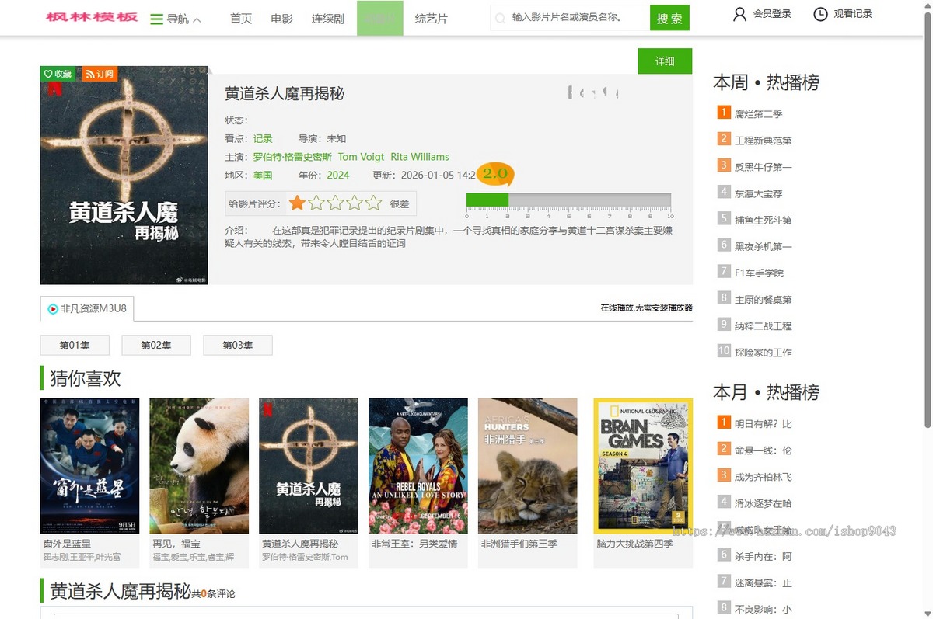Screen dimensions: 933x619
Task: Click the 会员登录 user icon
Action: pos(739,14)
